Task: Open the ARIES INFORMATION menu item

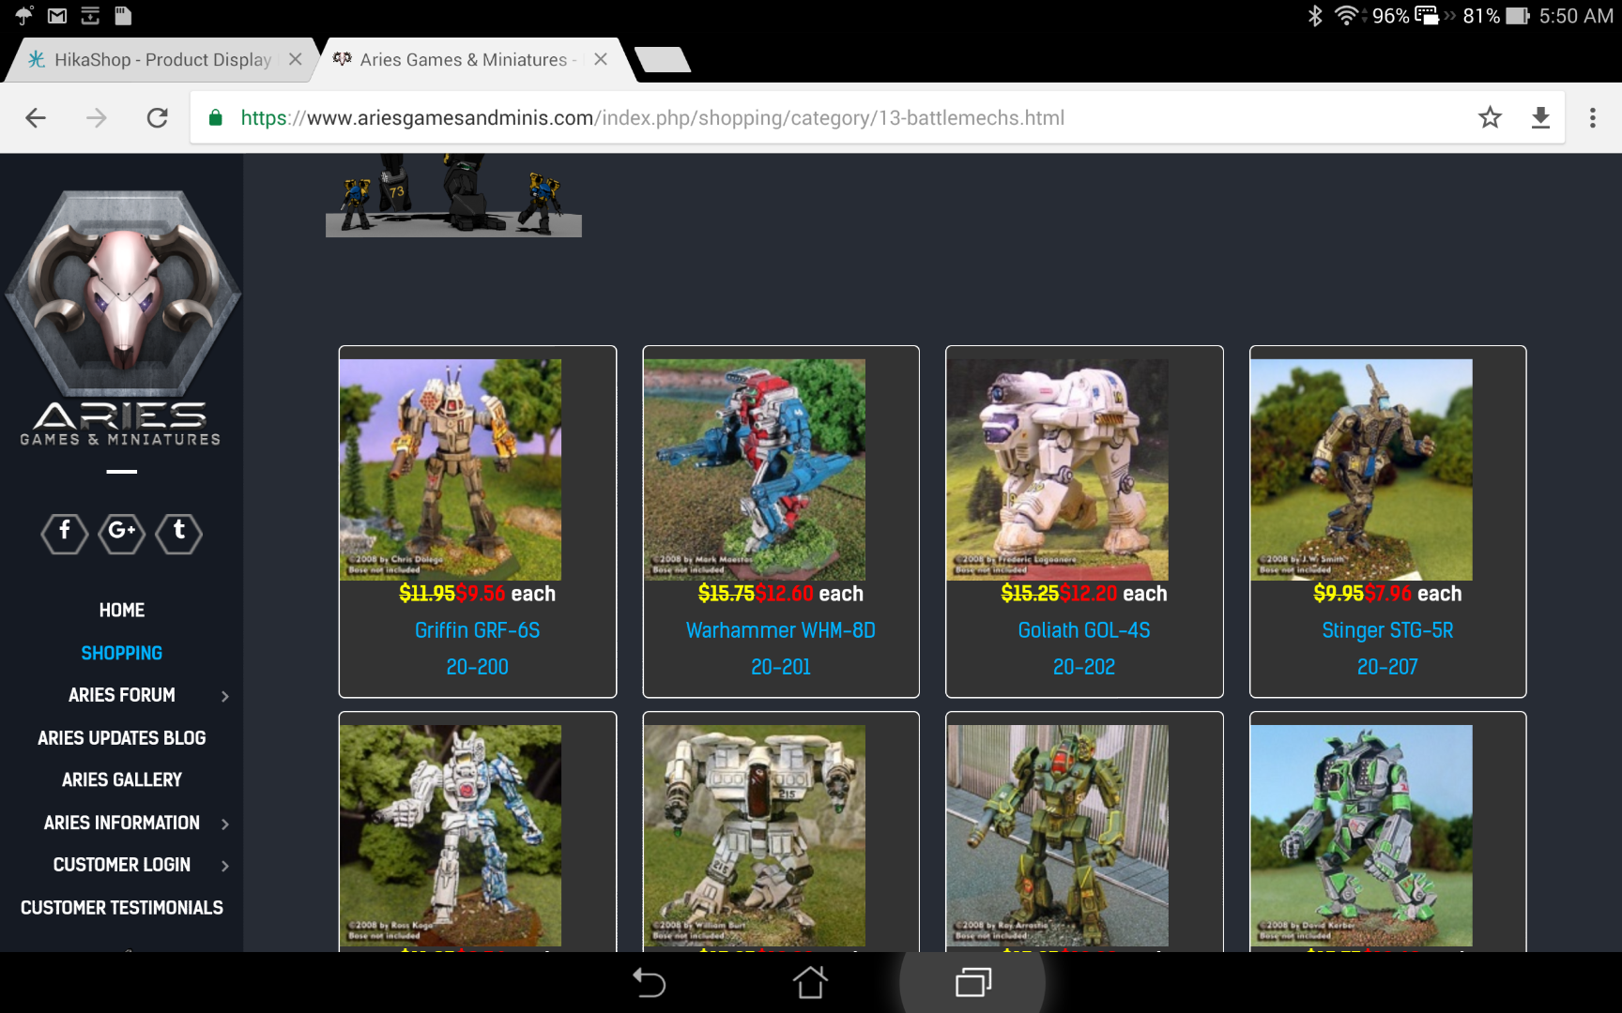Action: pos(122,823)
